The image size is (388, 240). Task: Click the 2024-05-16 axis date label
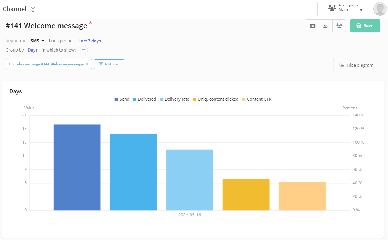pyautogui.click(x=190, y=215)
